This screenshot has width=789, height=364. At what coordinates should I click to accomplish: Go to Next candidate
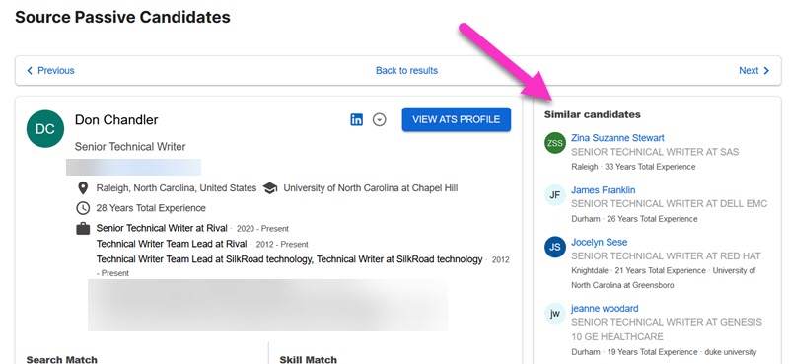click(753, 70)
